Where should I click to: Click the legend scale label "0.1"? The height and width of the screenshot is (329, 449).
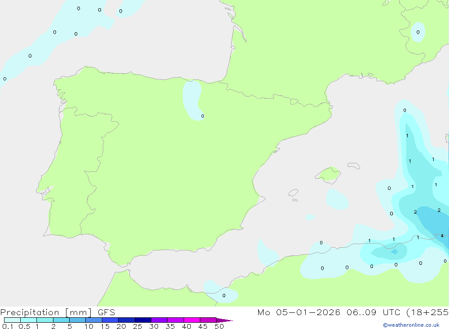(8, 326)
